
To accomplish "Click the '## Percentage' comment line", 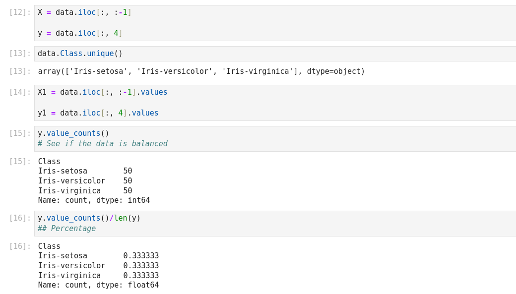I will 67,229.
